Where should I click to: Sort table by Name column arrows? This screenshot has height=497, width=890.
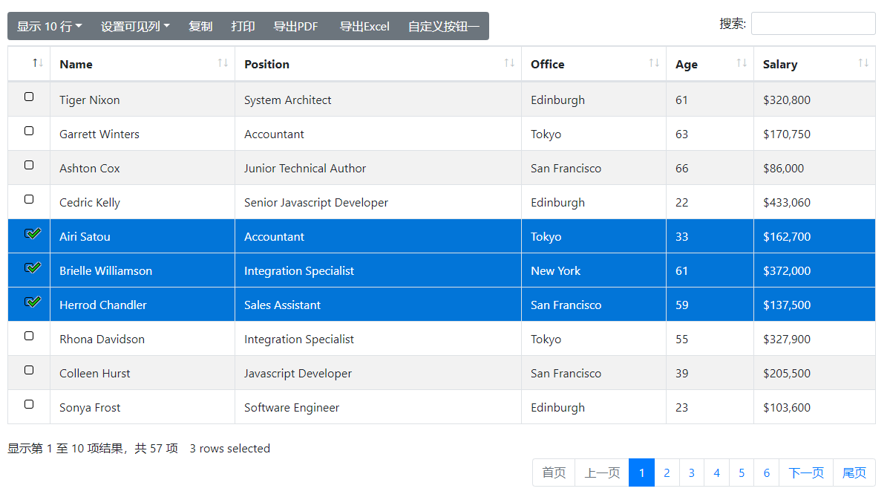[x=223, y=63]
